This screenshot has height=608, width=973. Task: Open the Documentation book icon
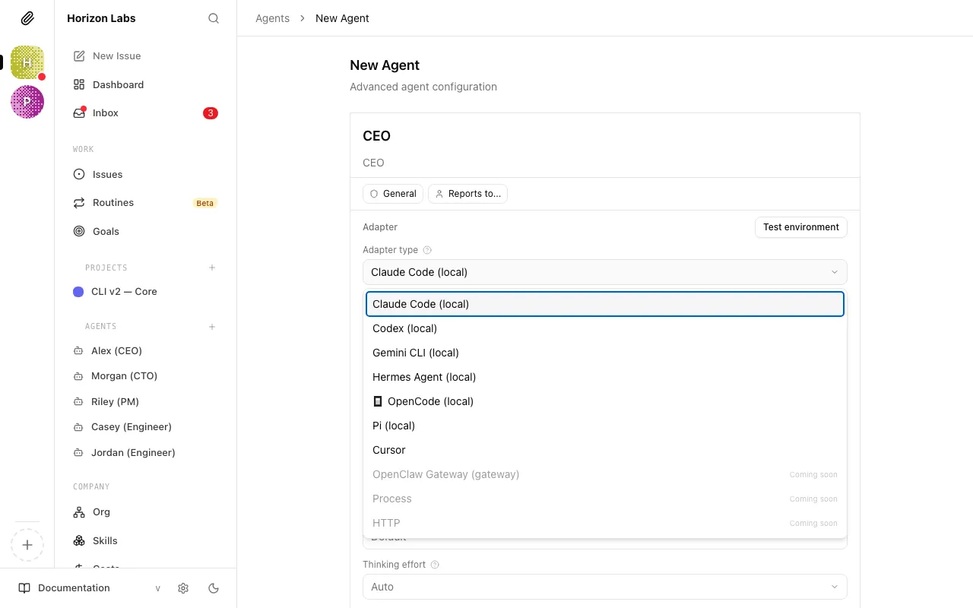pos(24,588)
